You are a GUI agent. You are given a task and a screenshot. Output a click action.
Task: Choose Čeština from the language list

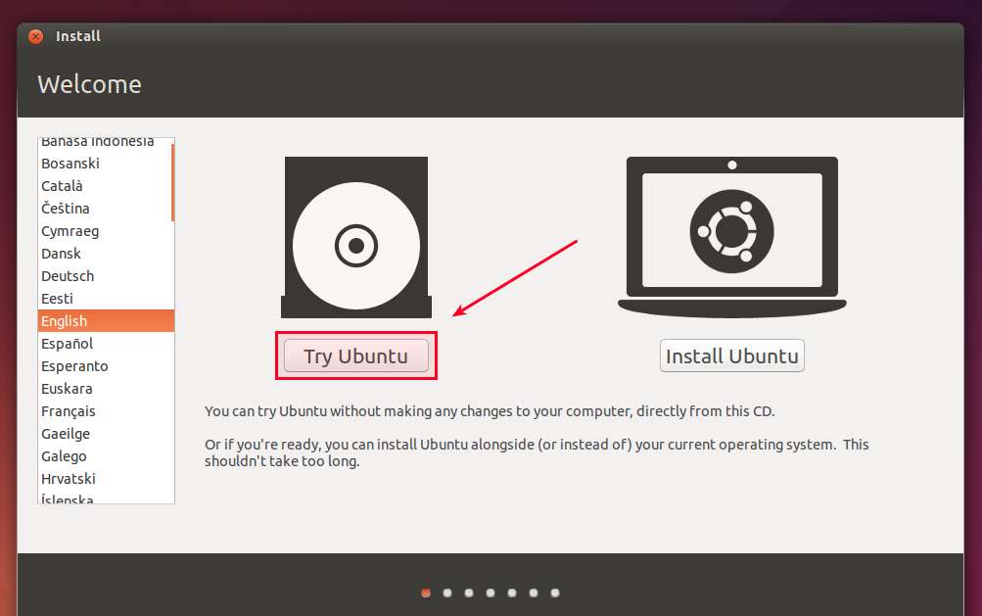[106, 209]
